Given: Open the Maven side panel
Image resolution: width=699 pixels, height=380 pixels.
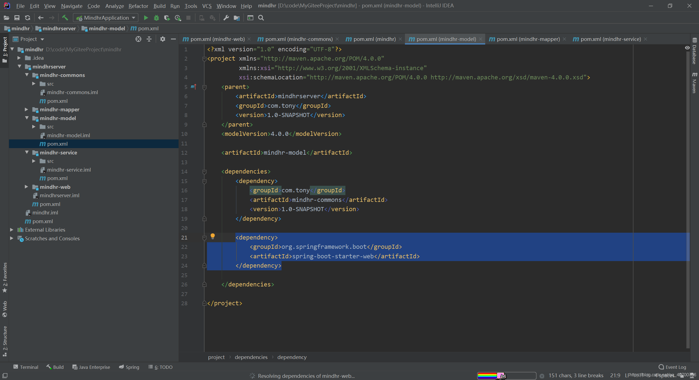Looking at the screenshot, I should pyautogui.click(x=694, y=83).
